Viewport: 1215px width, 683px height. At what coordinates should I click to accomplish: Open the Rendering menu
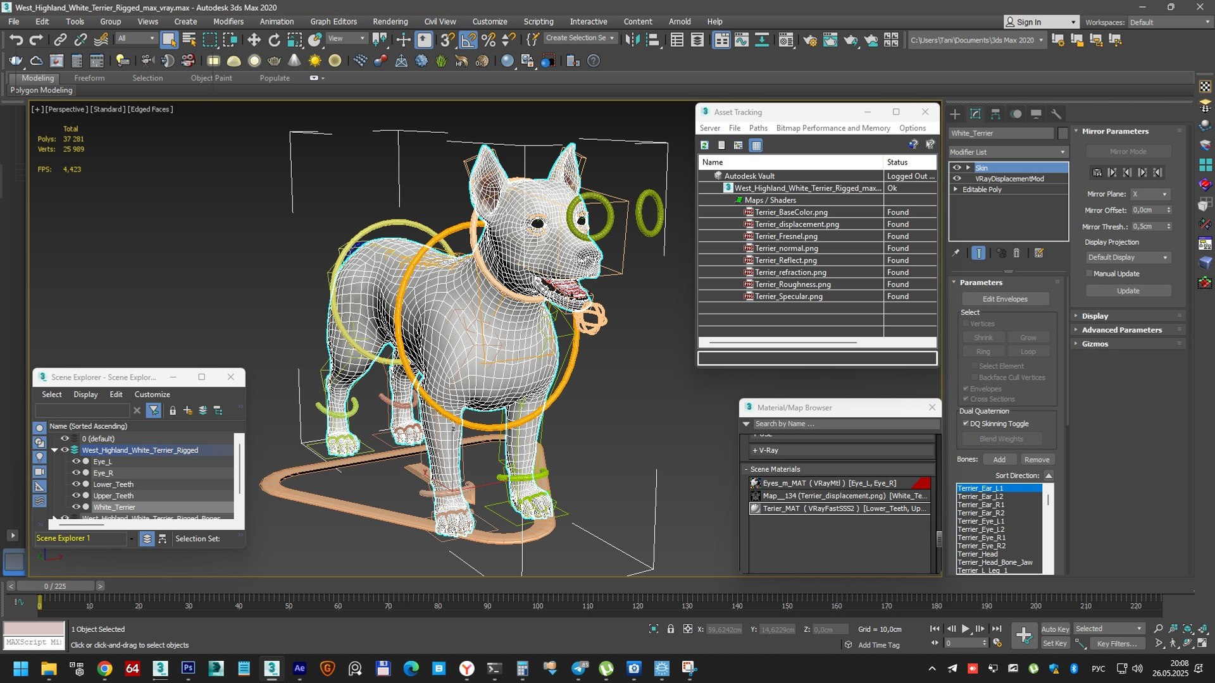click(x=390, y=22)
